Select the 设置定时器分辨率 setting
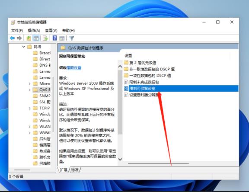249x192 pixels. coord(141,95)
